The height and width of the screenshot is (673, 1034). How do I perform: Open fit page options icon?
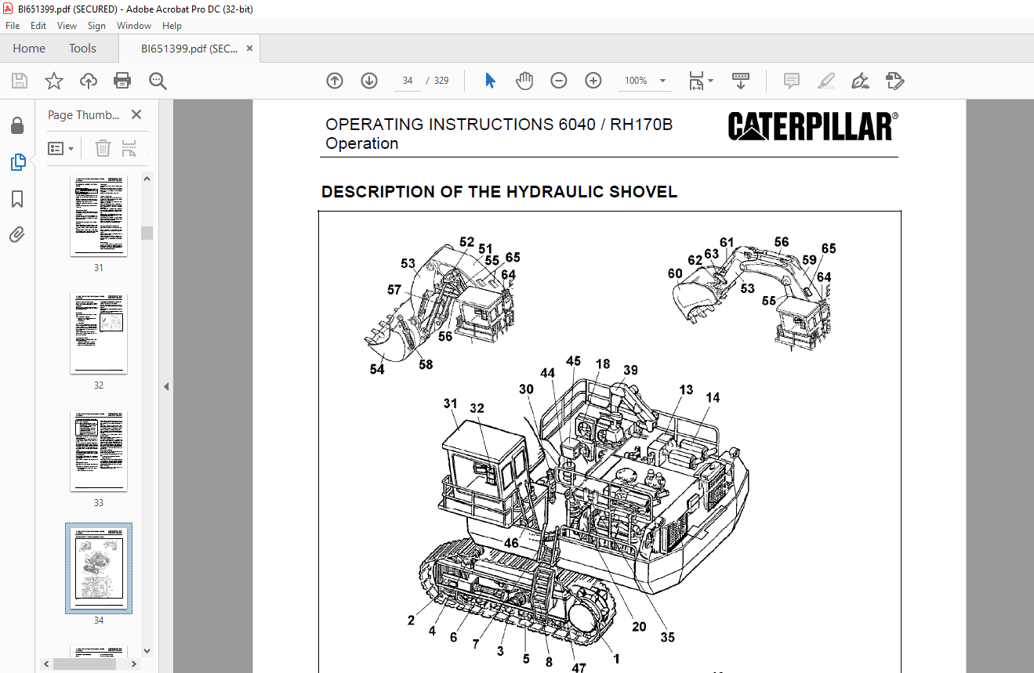pos(700,81)
